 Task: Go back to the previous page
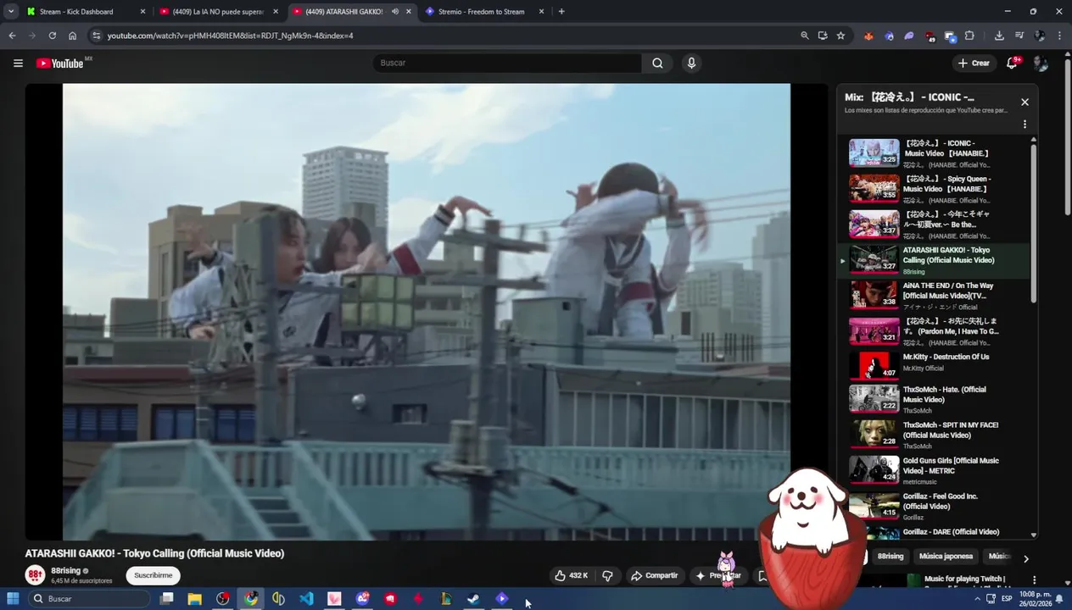(x=12, y=36)
